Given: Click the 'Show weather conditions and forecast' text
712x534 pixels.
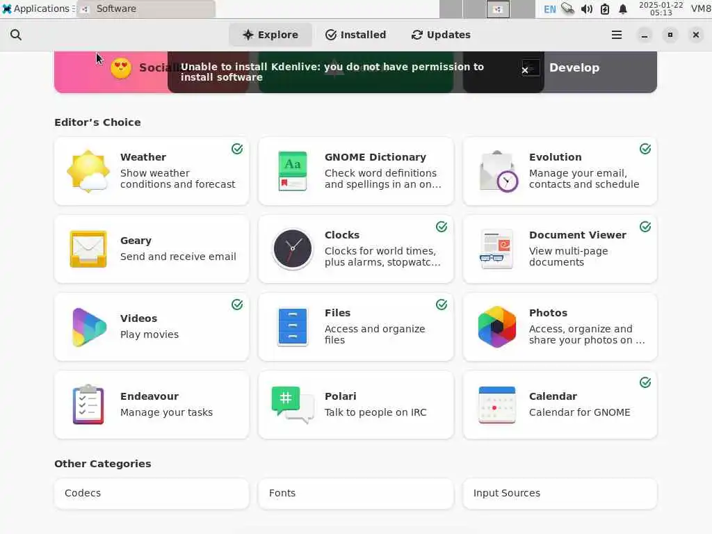Looking at the screenshot, I should point(177,179).
